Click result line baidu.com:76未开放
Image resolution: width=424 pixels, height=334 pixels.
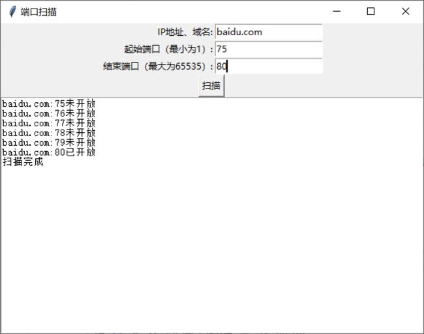click(49, 113)
